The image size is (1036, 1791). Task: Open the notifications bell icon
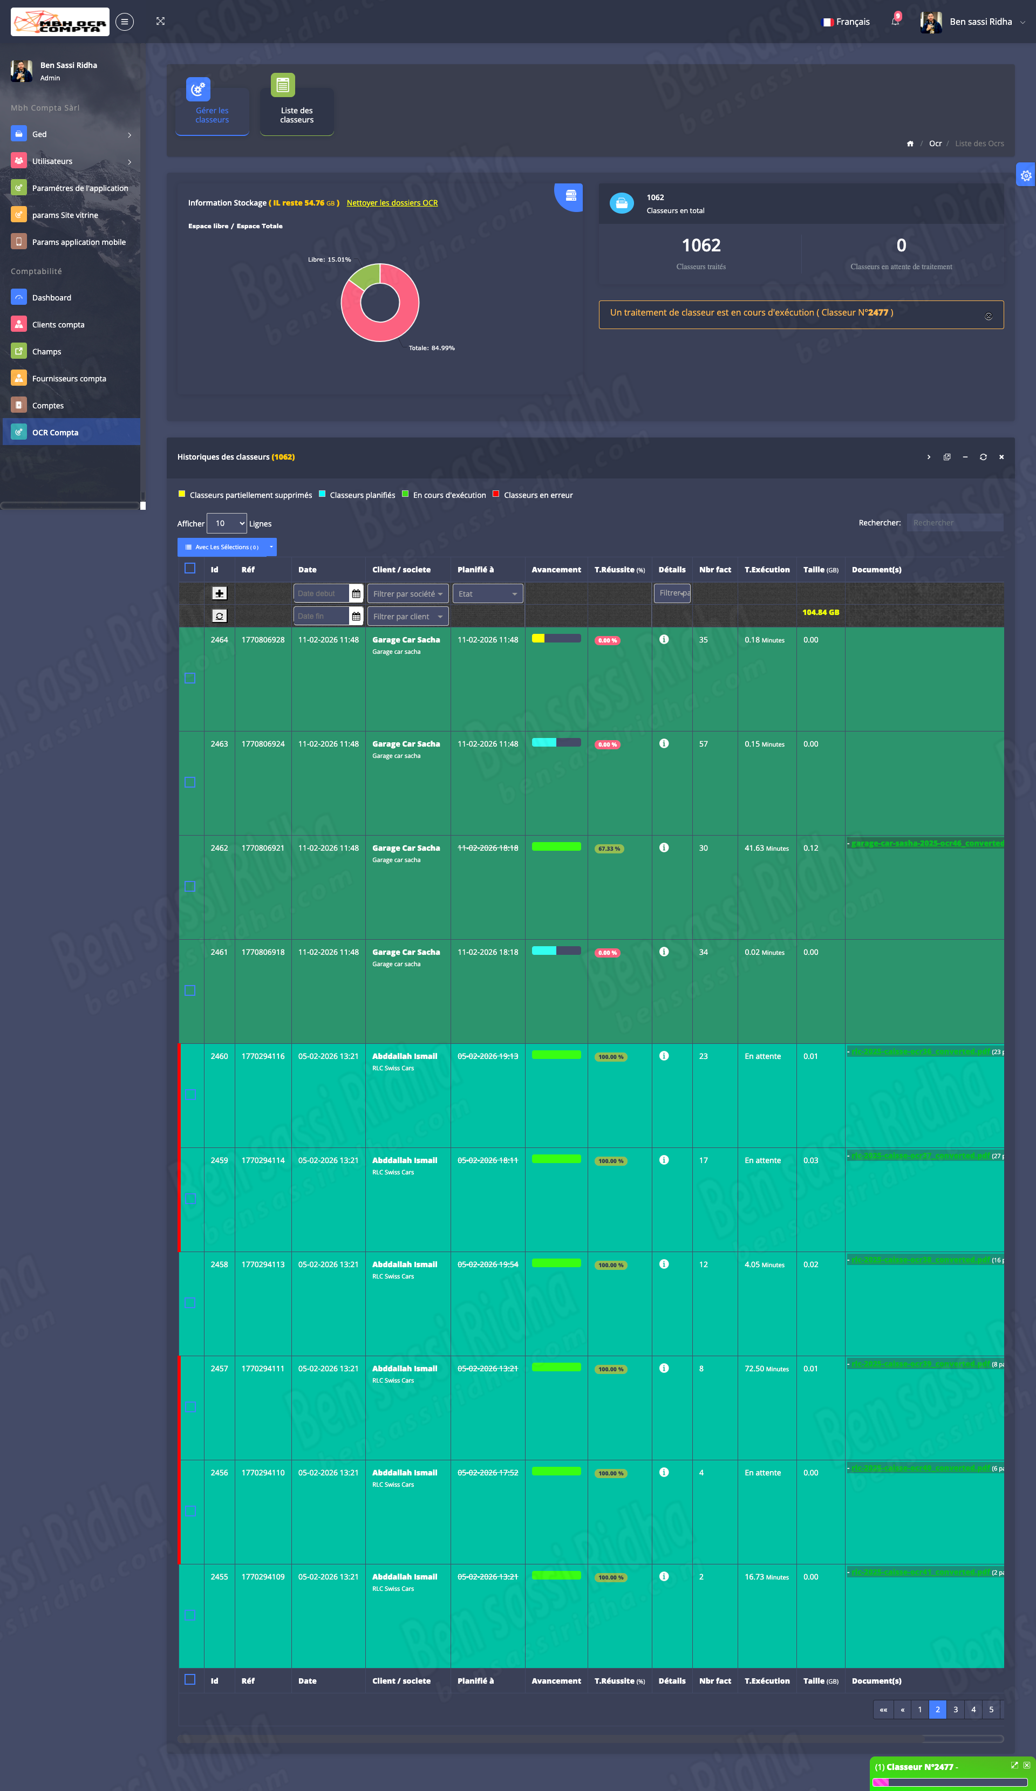click(x=895, y=22)
